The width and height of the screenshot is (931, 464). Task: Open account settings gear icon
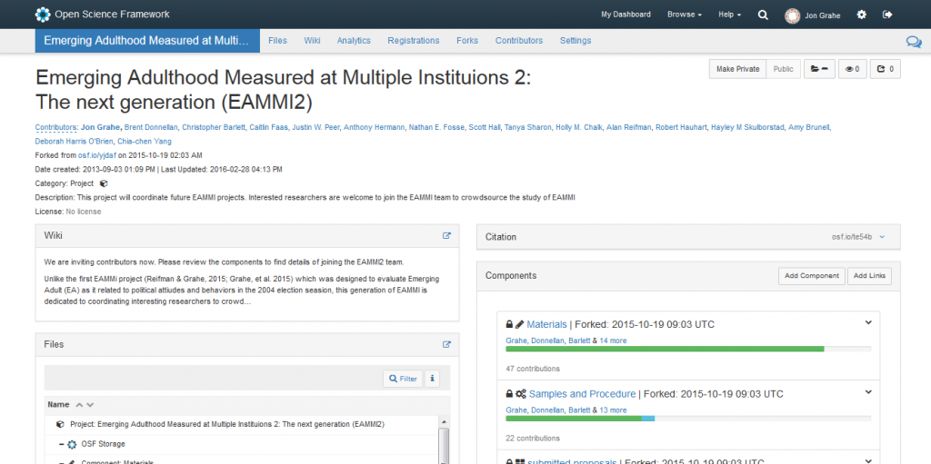(862, 15)
